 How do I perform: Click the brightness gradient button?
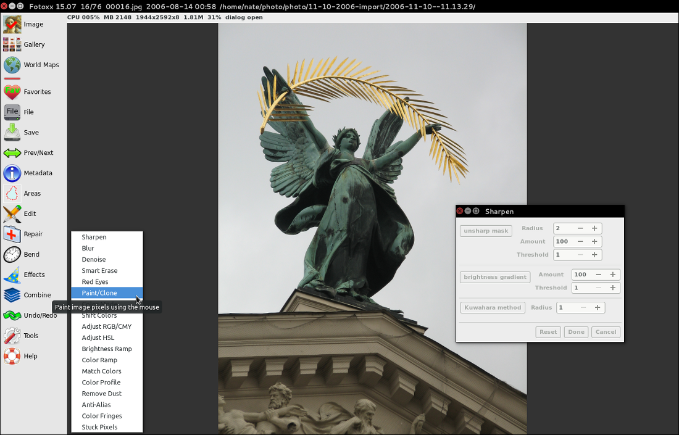pyautogui.click(x=495, y=277)
